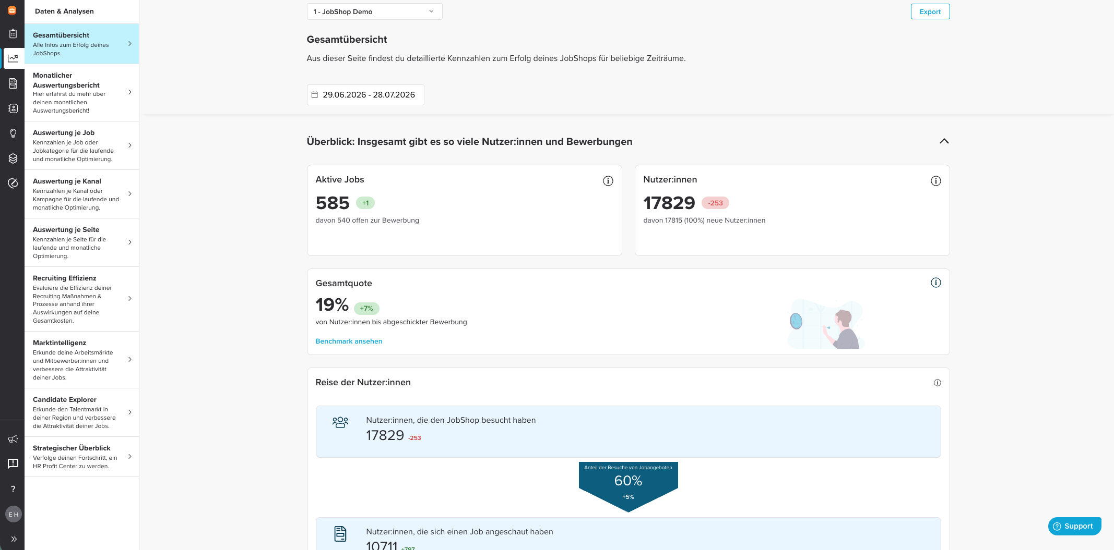Click the job document icon in funnel
The width and height of the screenshot is (1114, 550).
point(340,534)
